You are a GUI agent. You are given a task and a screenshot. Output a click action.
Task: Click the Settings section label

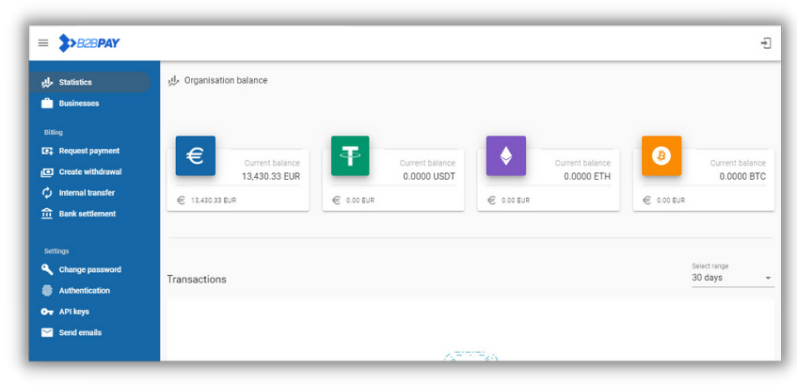click(x=56, y=251)
